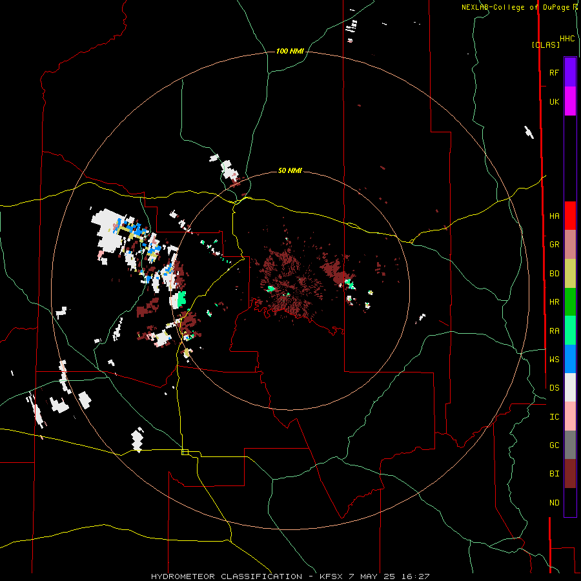Select the BD yellow legend block

(x=570, y=274)
